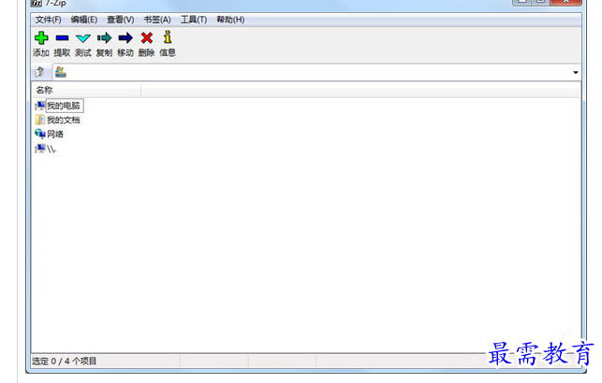
Task: Click the green Add (添加) plus icon
Action: (x=41, y=38)
